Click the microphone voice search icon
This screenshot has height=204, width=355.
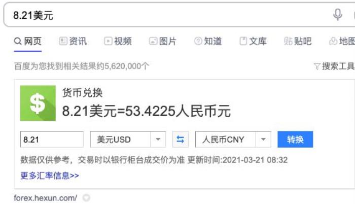click(338, 15)
